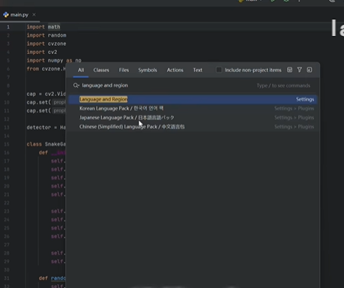Click line number 1 in the editor gutter
This screenshot has height=288, width=344.
(8, 27)
